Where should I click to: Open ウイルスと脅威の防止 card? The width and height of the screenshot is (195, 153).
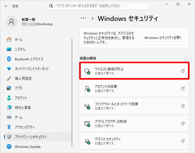coord(134,71)
